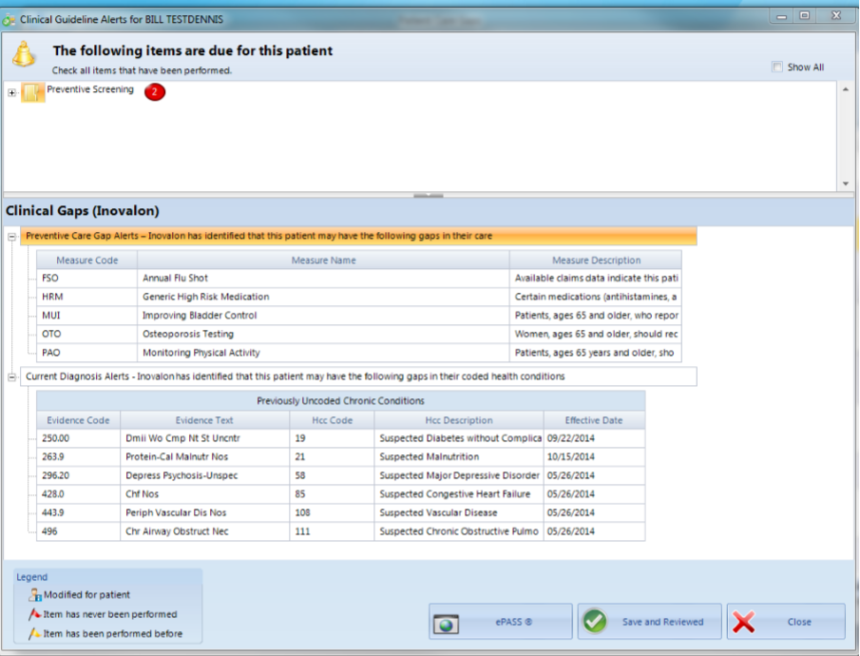Viewport: 860px width, 656px height.
Task: Expand the Preventive Screening tree node
Action: [12, 92]
